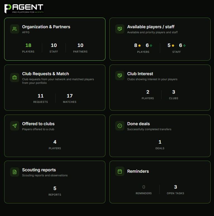Click the Available players handshake icon

[x=120, y=29]
